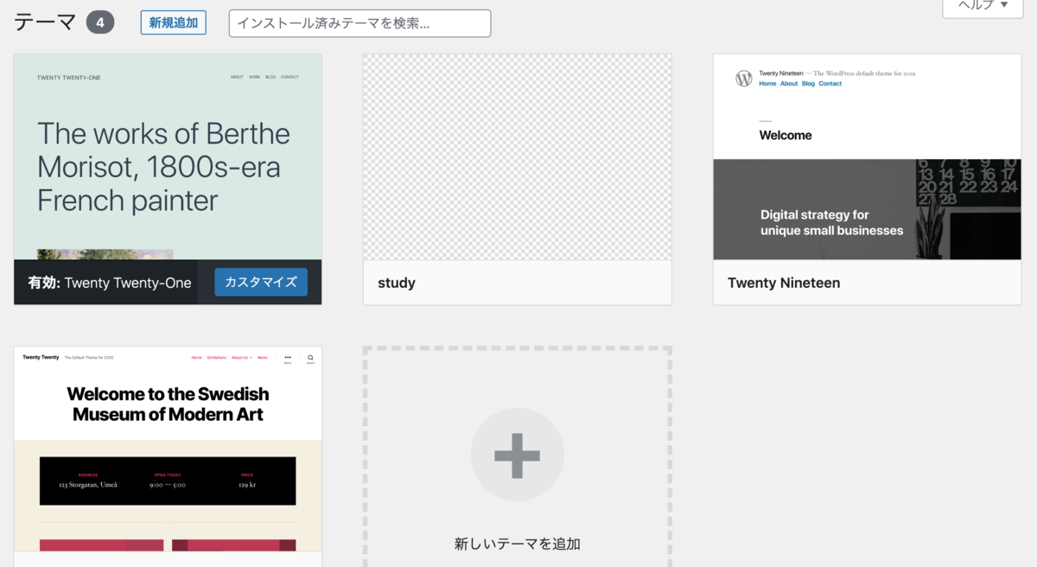Click the 新規追加 button

pos(173,22)
